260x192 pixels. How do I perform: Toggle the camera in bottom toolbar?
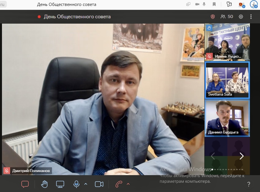[99, 184]
